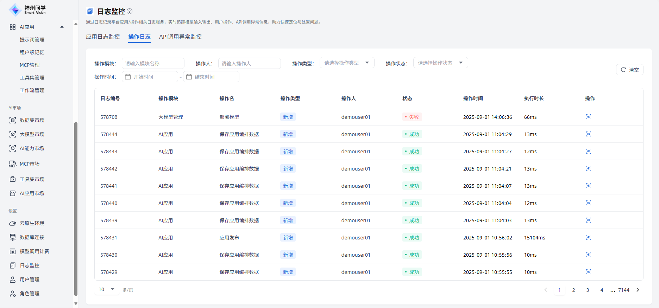
Task: Click 应用发布 operation name cell
Action: 229,238
